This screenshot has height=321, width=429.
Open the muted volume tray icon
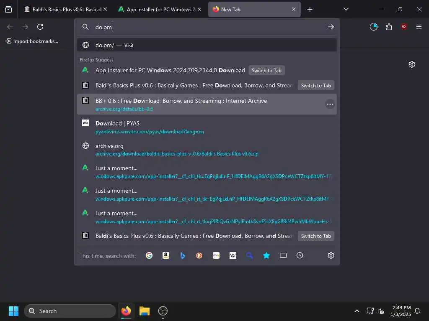(x=381, y=311)
